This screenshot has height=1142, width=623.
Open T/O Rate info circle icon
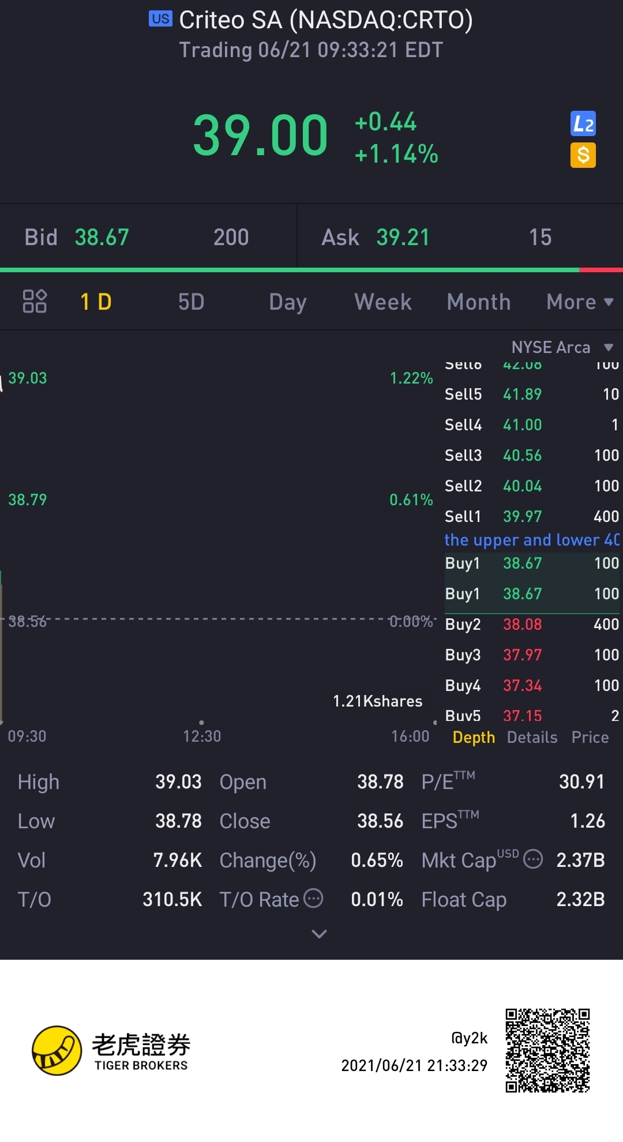click(x=313, y=898)
